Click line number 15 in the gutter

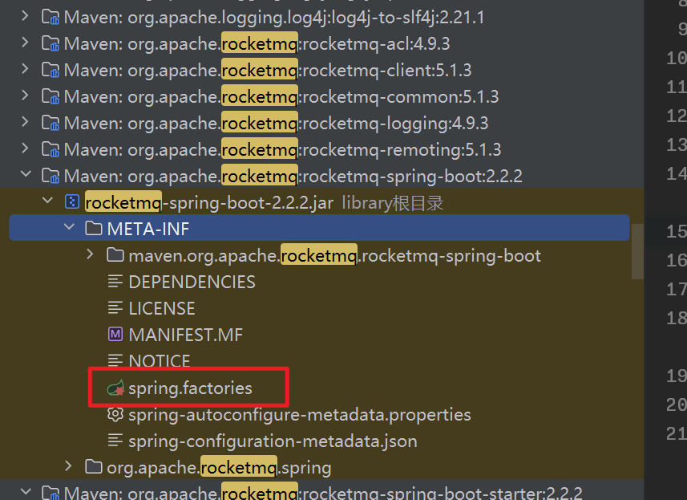tap(676, 232)
